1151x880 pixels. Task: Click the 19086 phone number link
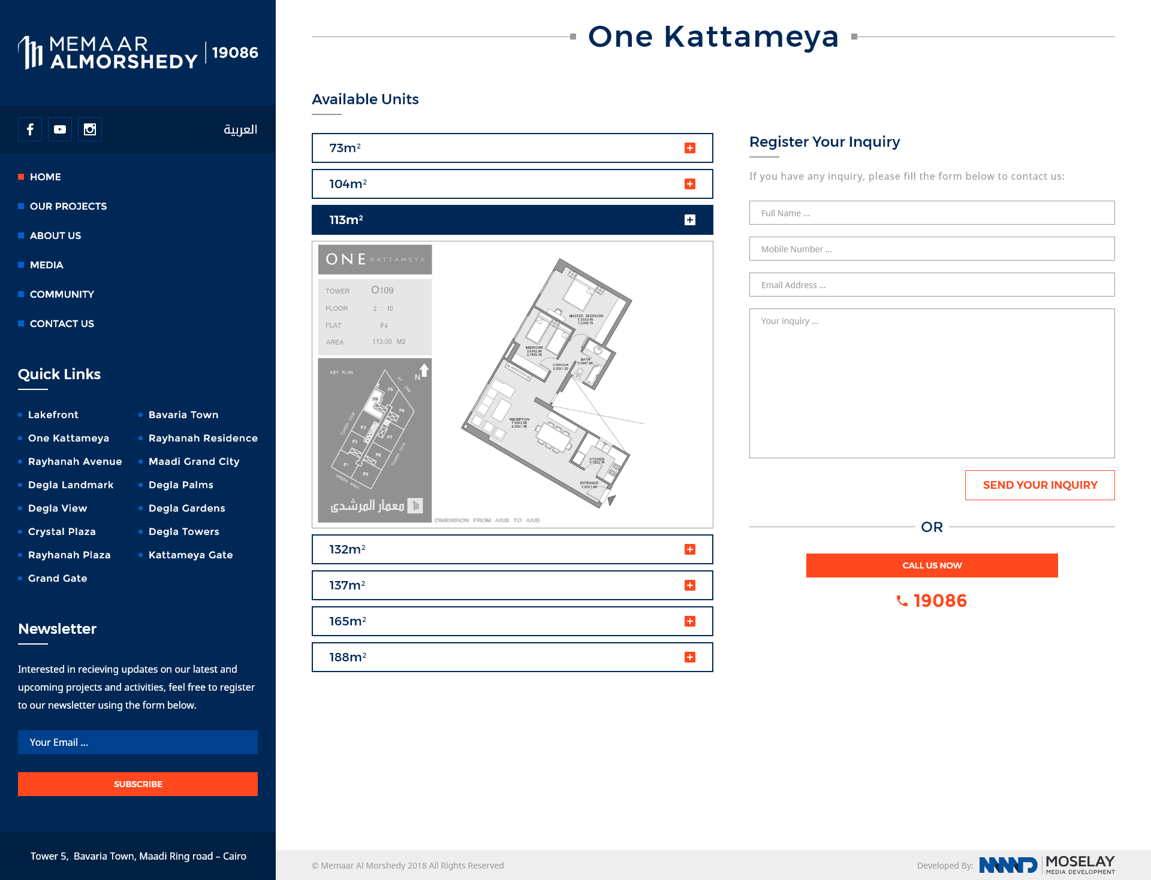coord(940,601)
